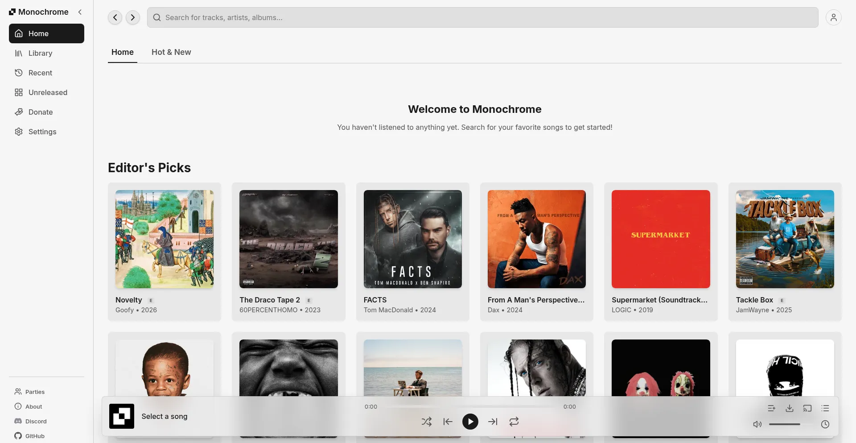The height and width of the screenshot is (443, 856).
Task: Click the JamWayne • 2025 text
Action: tap(764, 310)
